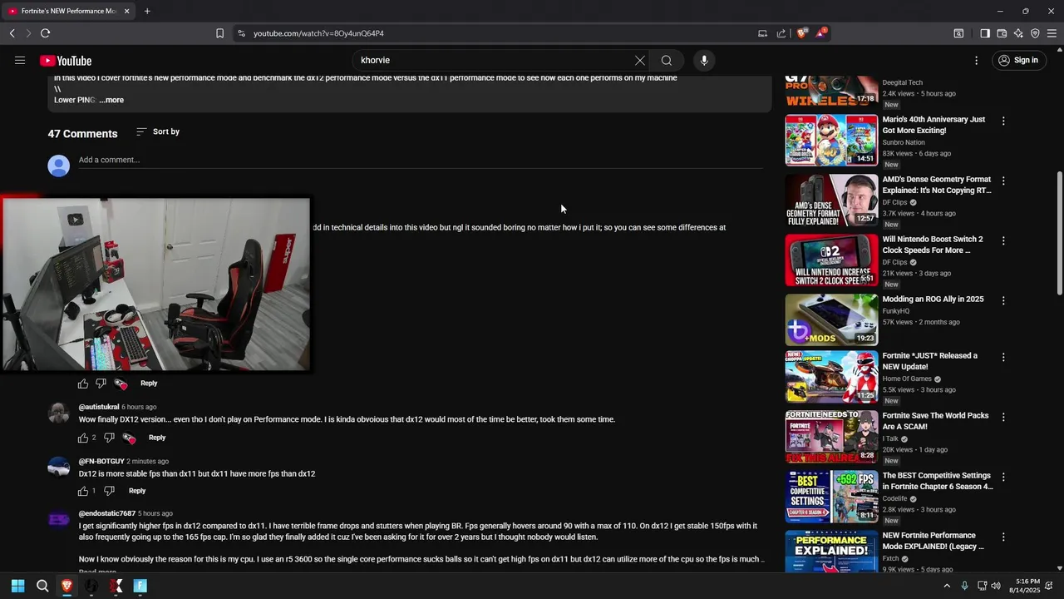Open Fortnite Save The World Packs thumbnail

831,436
